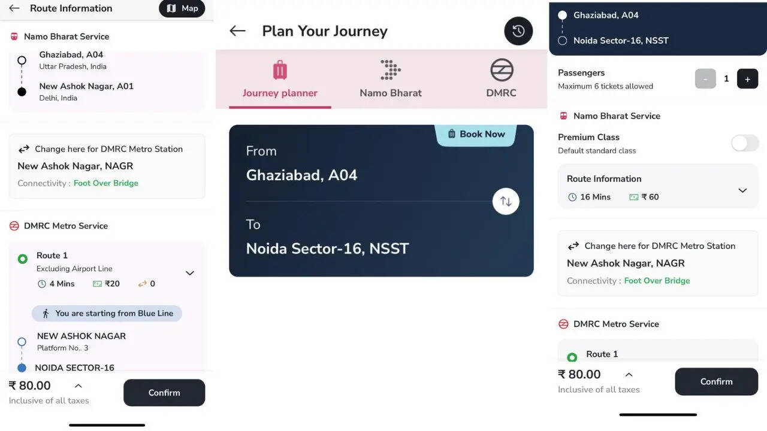Increase passenger count with plus button
This screenshot has width=767, height=431.
click(747, 79)
